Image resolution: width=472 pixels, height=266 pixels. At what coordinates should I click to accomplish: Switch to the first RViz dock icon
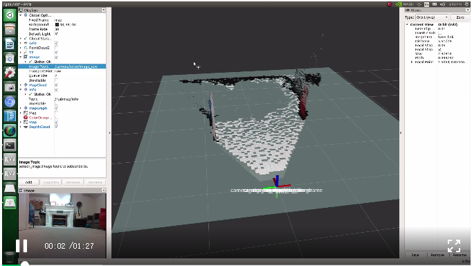(x=10, y=159)
